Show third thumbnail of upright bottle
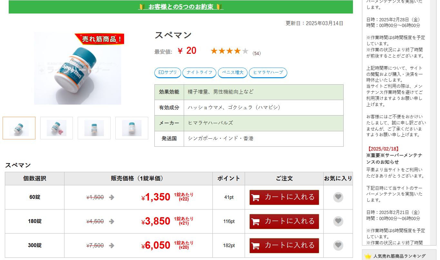 coord(94,128)
